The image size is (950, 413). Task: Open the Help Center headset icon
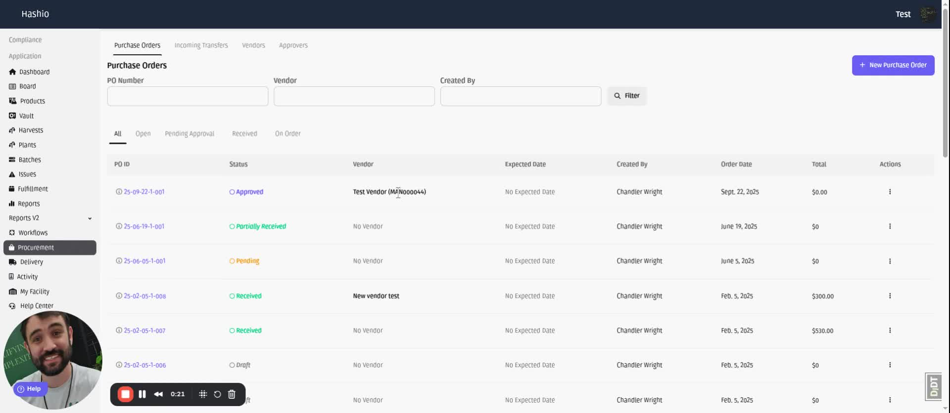12,306
